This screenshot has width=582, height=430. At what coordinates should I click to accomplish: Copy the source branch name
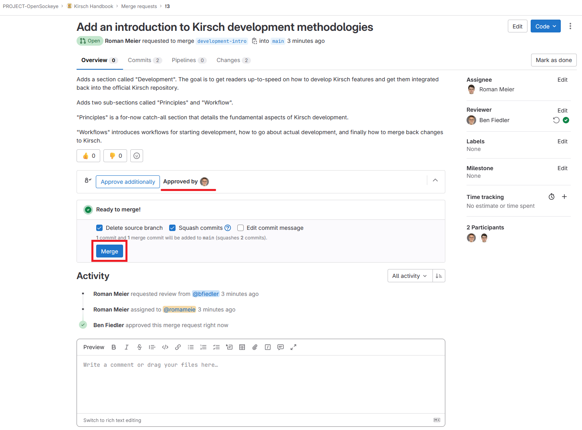[255, 41]
